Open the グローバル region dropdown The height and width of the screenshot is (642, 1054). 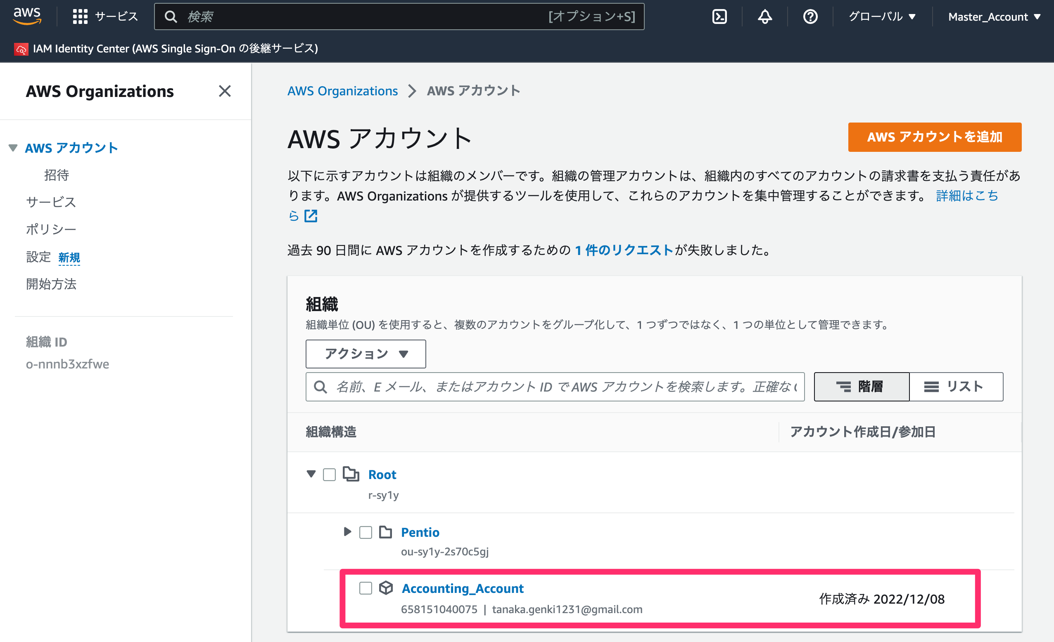click(x=882, y=17)
